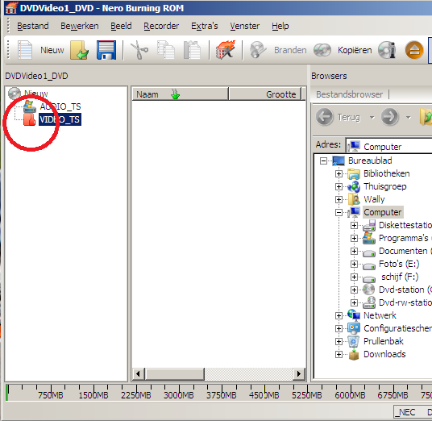Open the forward history dropdown arrow

coord(409,118)
